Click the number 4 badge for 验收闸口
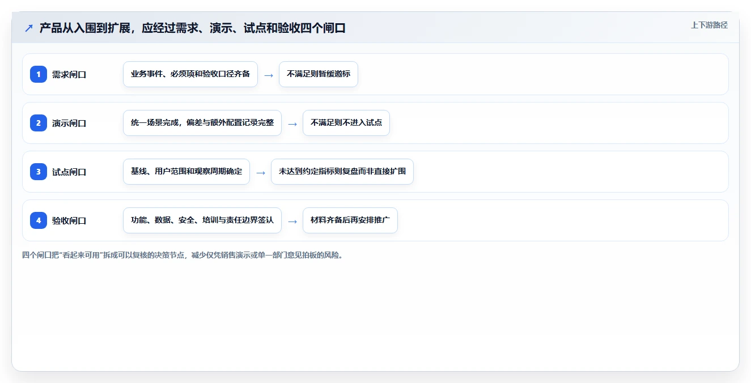This screenshot has height=383, width=751. (39, 220)
